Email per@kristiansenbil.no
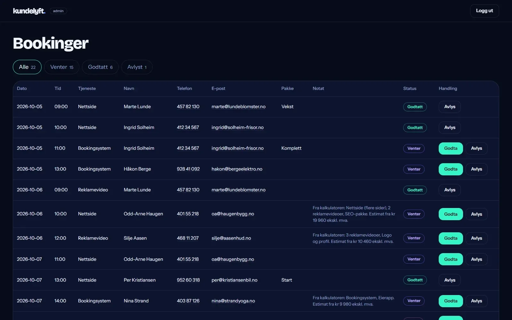 pos(234,280)
